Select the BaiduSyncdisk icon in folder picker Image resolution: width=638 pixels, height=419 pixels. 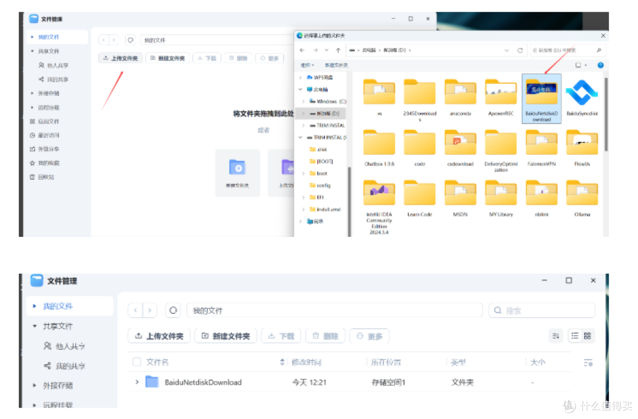tap(582, 98)
